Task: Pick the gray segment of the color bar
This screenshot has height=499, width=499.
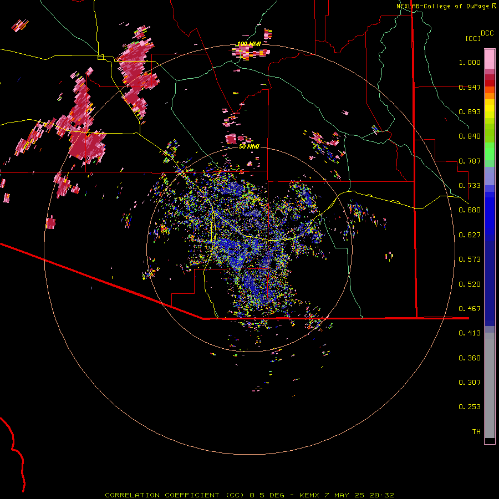Action: [x=490, y=385]
